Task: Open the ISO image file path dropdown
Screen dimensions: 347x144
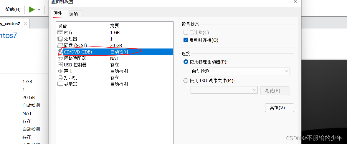Action: pos(224,90)
